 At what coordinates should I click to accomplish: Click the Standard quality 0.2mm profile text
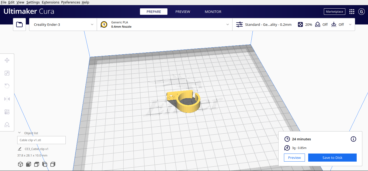268,24
